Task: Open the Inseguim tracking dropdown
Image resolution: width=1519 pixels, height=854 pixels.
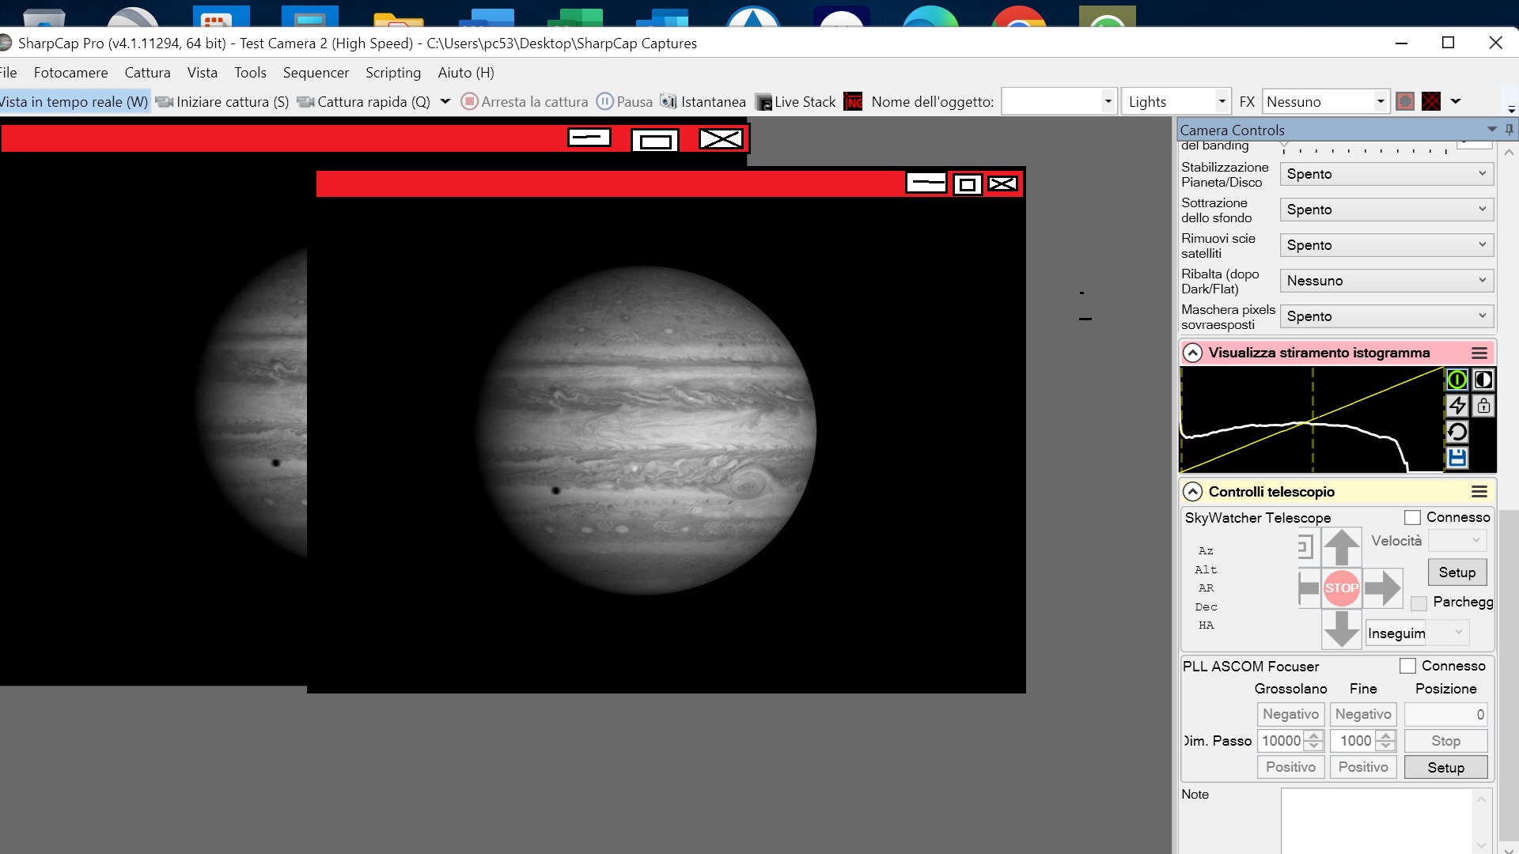Action: [1416, 633]
